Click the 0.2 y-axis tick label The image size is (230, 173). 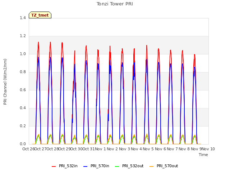[23, 126]
